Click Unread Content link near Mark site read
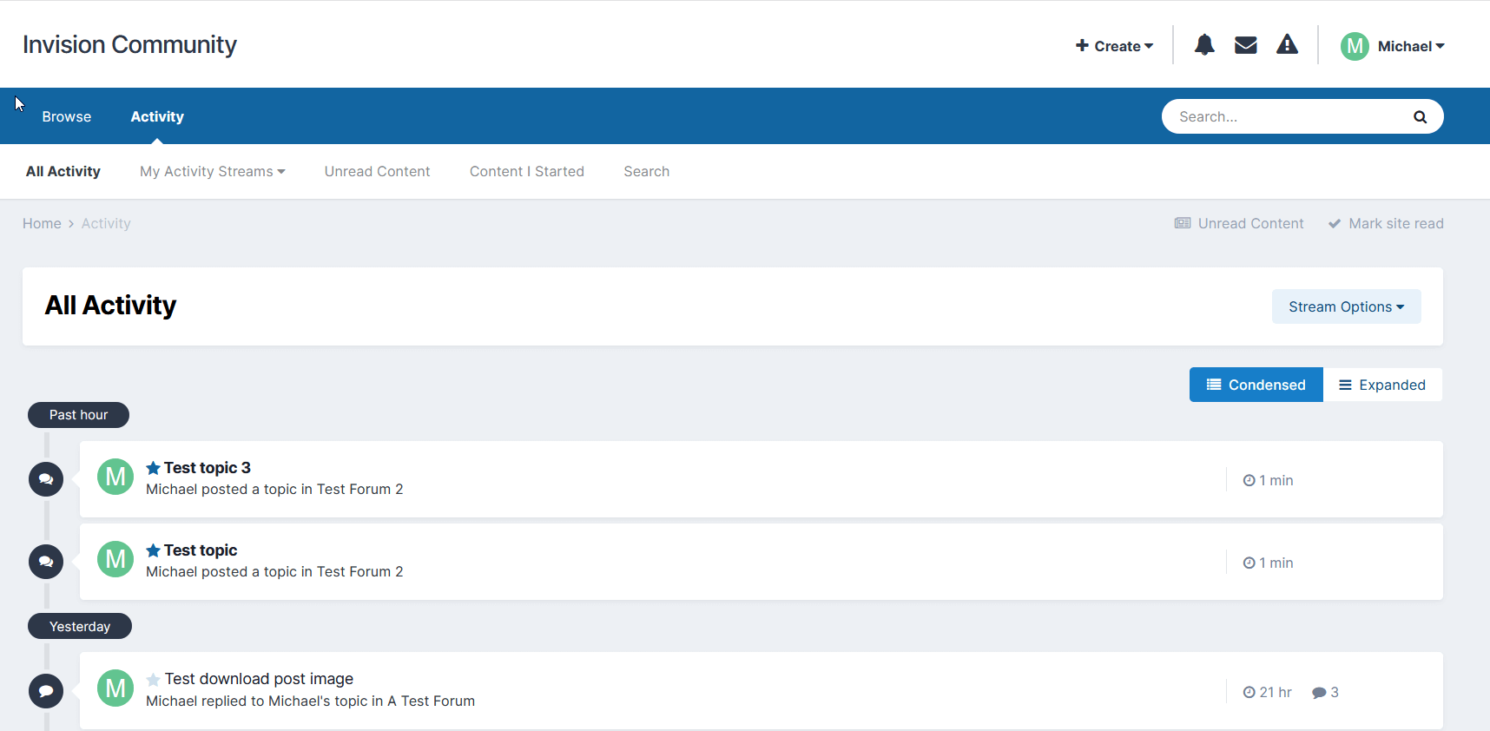Viewport: 1490px width, 731px height. point(1239,223)
